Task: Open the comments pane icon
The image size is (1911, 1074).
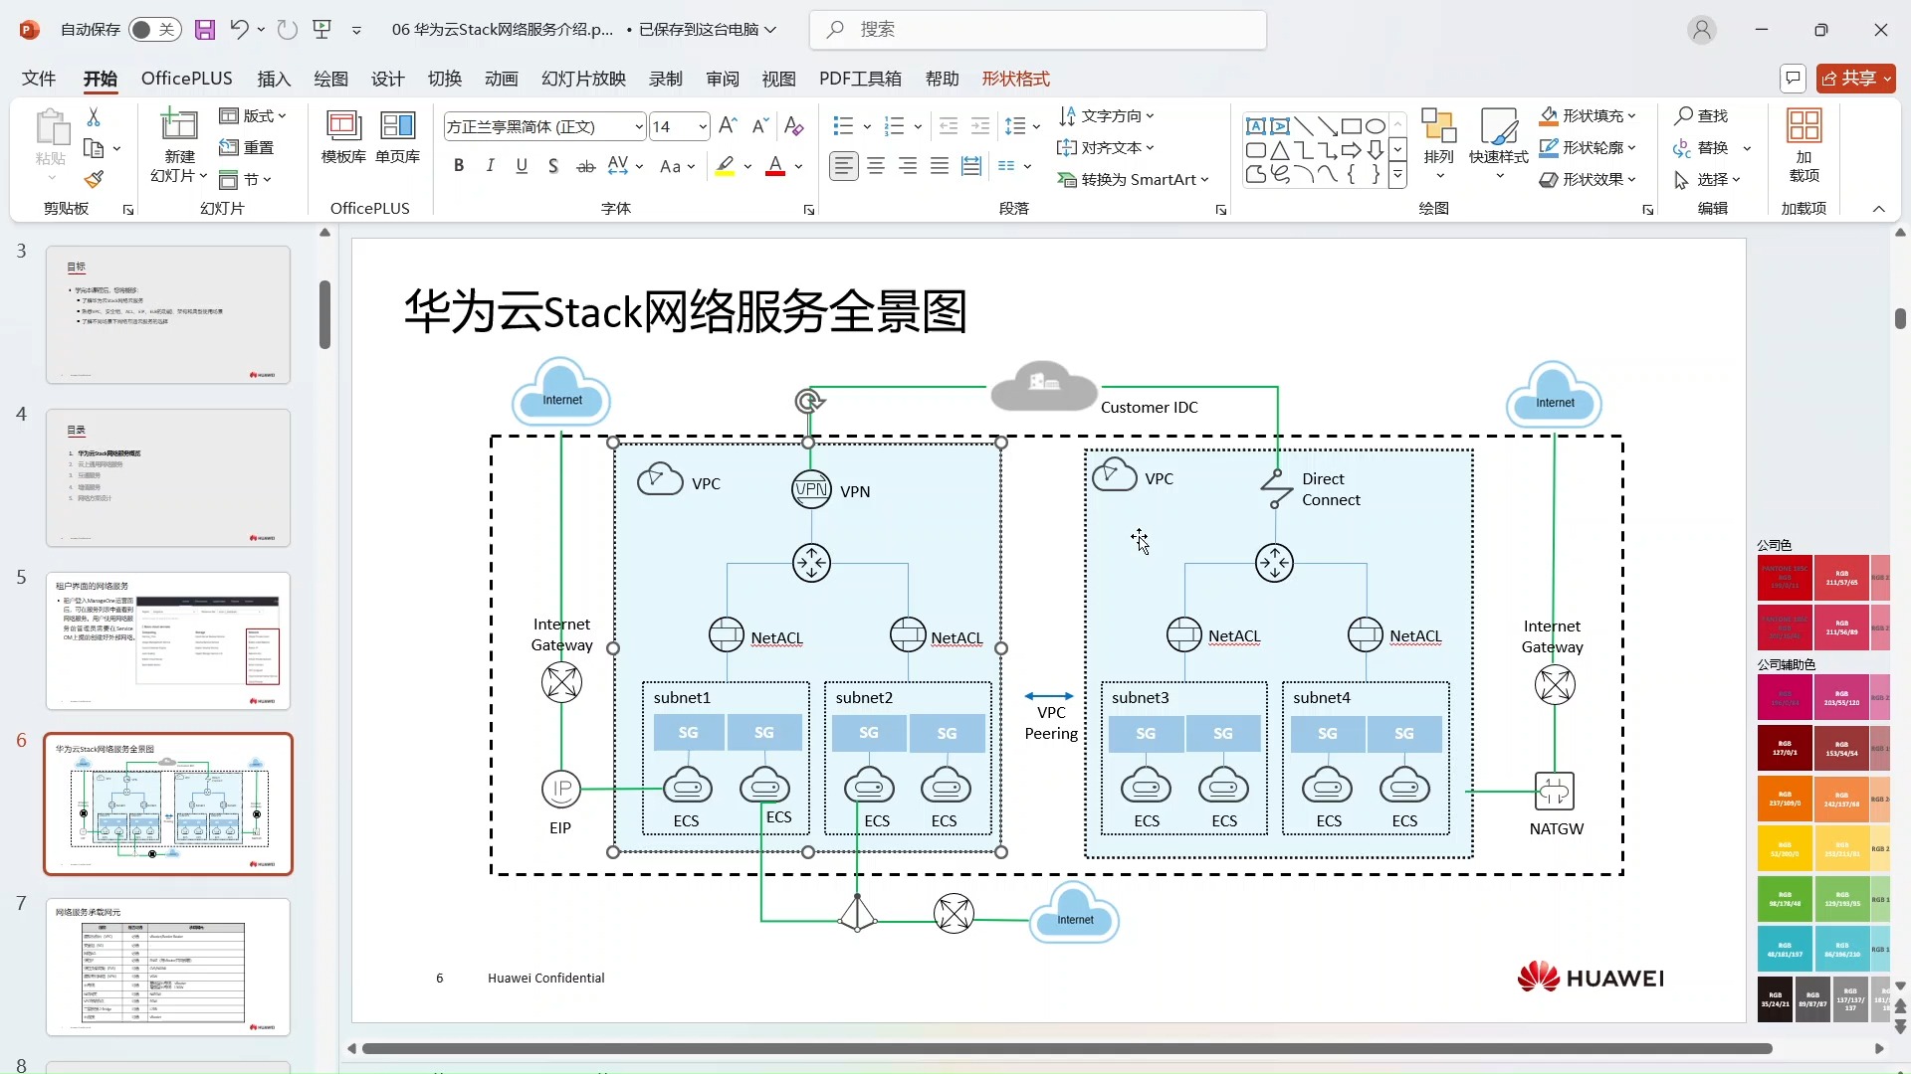Action: pos(1793,78)
